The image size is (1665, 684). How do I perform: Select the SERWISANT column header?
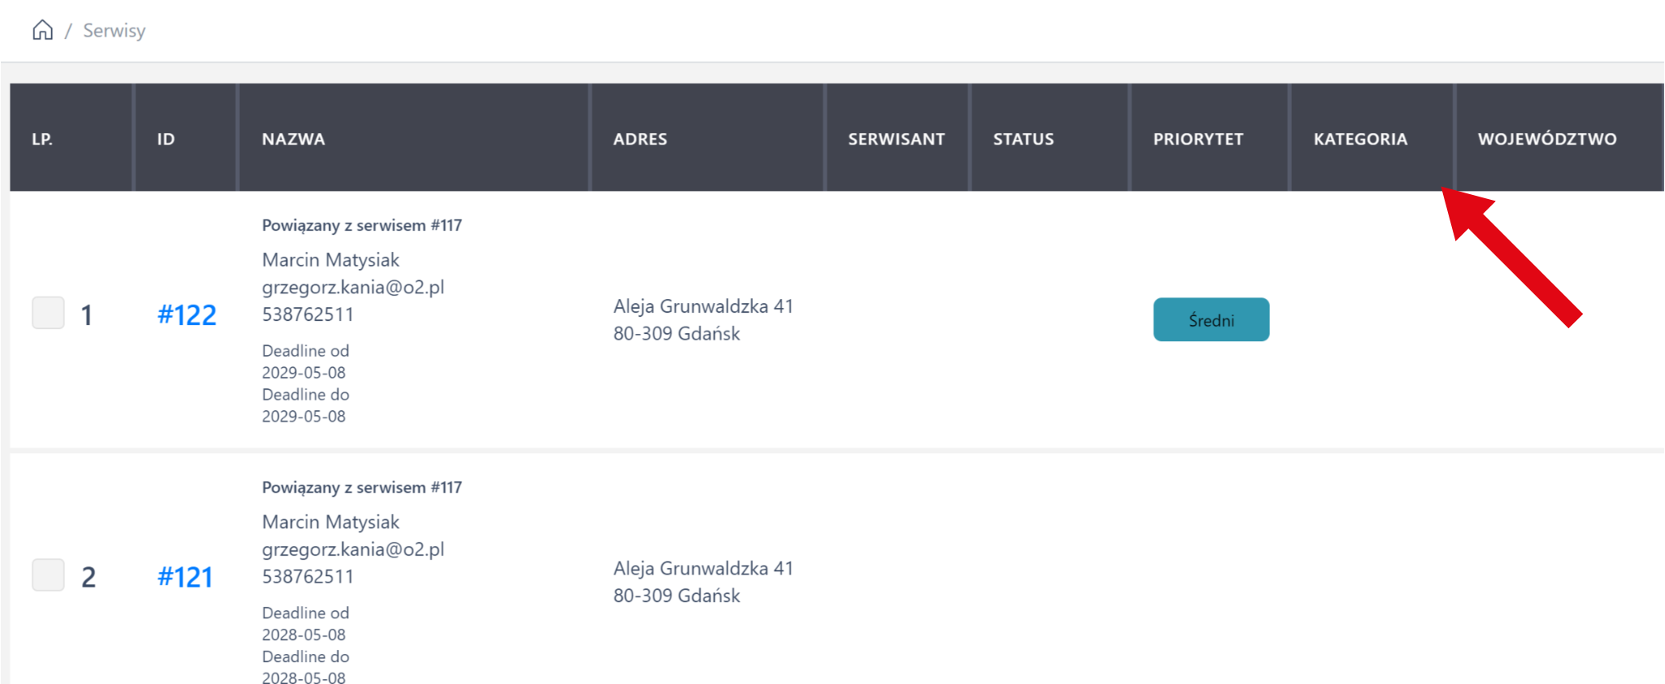click(896, 139)
